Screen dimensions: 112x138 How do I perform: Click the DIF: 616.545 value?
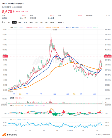19,106
